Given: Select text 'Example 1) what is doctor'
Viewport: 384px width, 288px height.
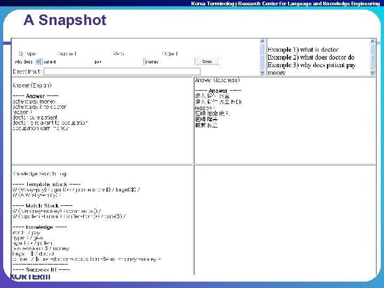Looking at the screenshot, I should [x=303, y=50].
